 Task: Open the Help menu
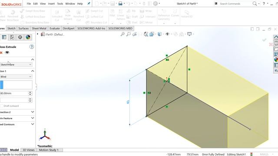[x=80, y=3]
